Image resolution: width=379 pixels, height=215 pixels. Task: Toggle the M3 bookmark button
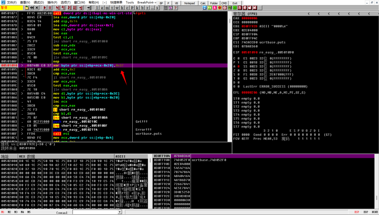pyautogui.click(x=16, y=212)
